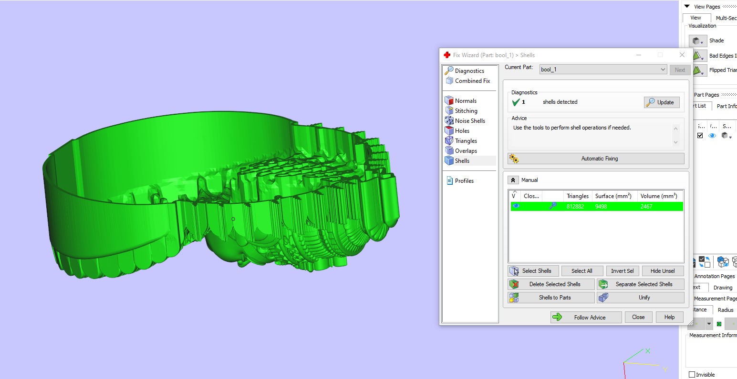Run Automatic Fixing
Image resolution: width=737 pixels, height=379 pixels.
[x=596, y=159]
